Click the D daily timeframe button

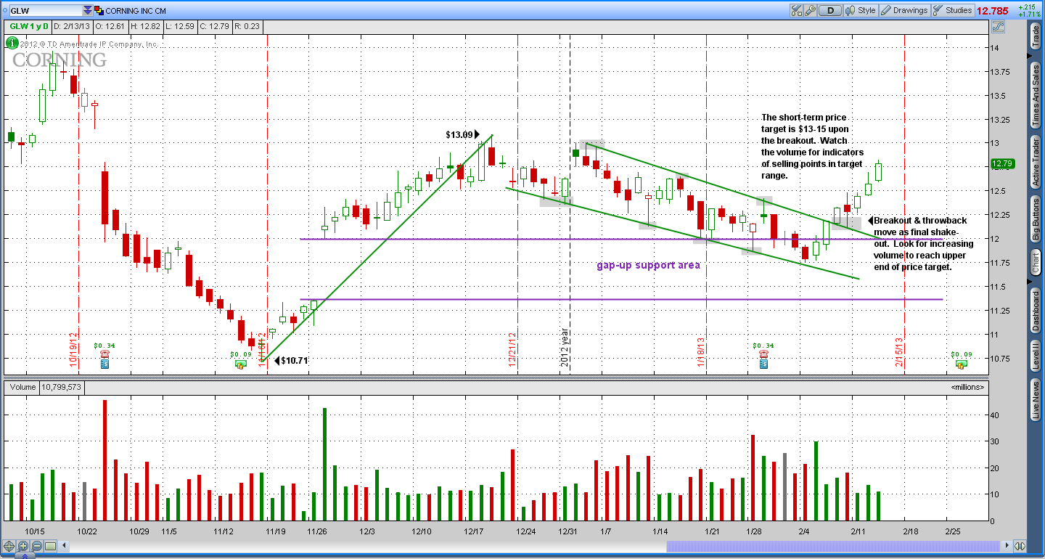click(x=831, y=10)
